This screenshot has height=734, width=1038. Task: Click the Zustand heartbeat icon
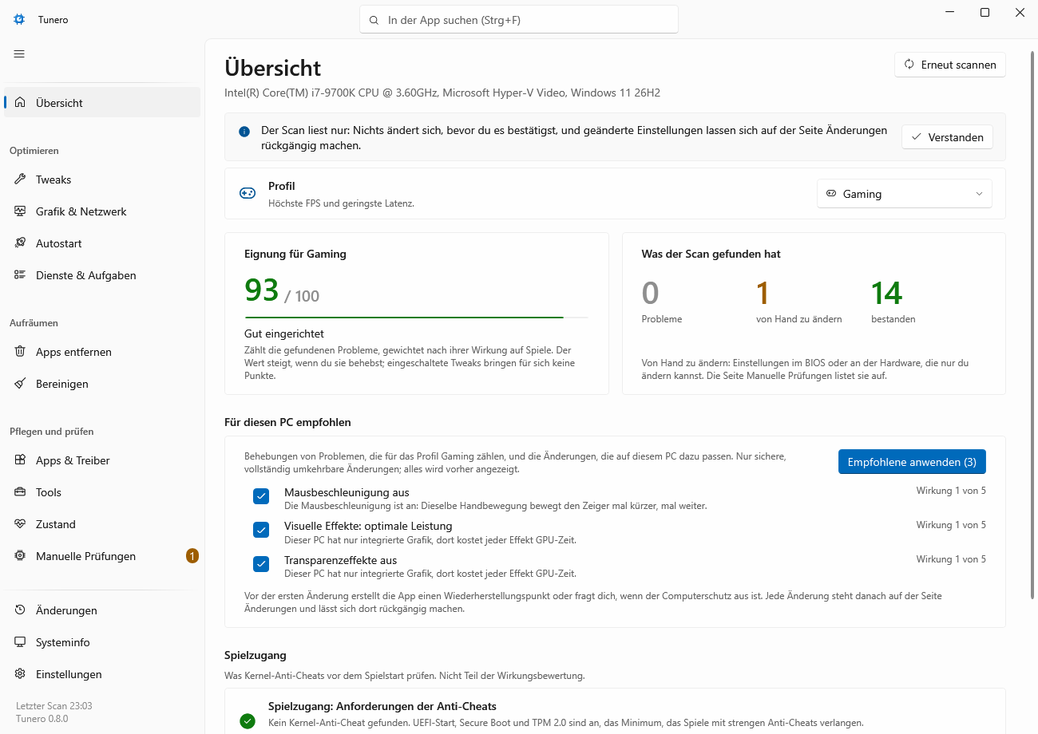[x=20, y=524]
